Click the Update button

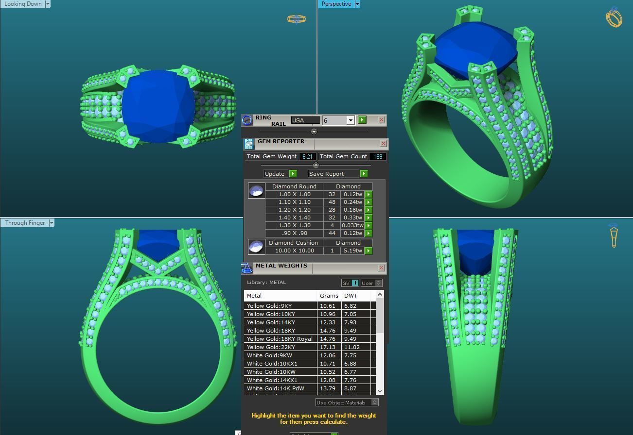tap(280, 174)
